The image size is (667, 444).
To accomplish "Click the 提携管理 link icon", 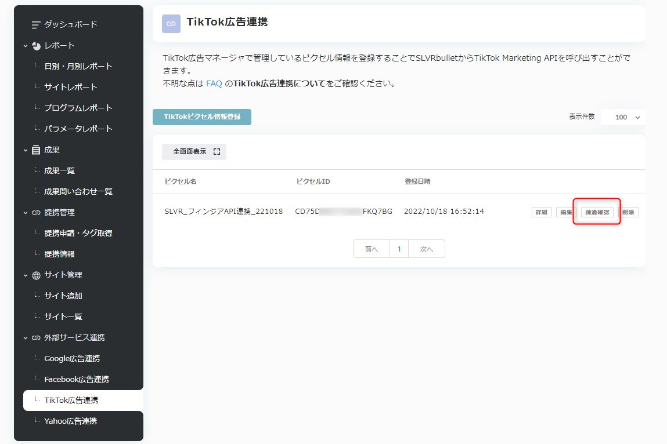I will [36, 213].
